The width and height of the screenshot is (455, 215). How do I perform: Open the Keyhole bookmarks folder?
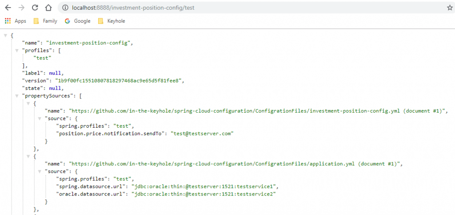112,21
